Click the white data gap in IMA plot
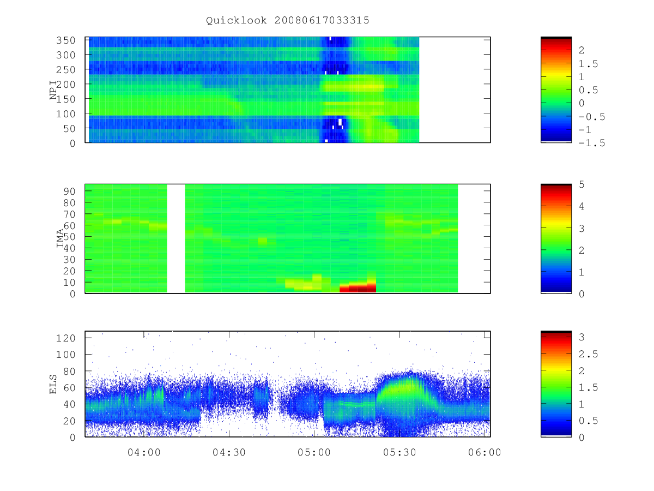Viewport: 654px width, 491px height. point(176,238)
